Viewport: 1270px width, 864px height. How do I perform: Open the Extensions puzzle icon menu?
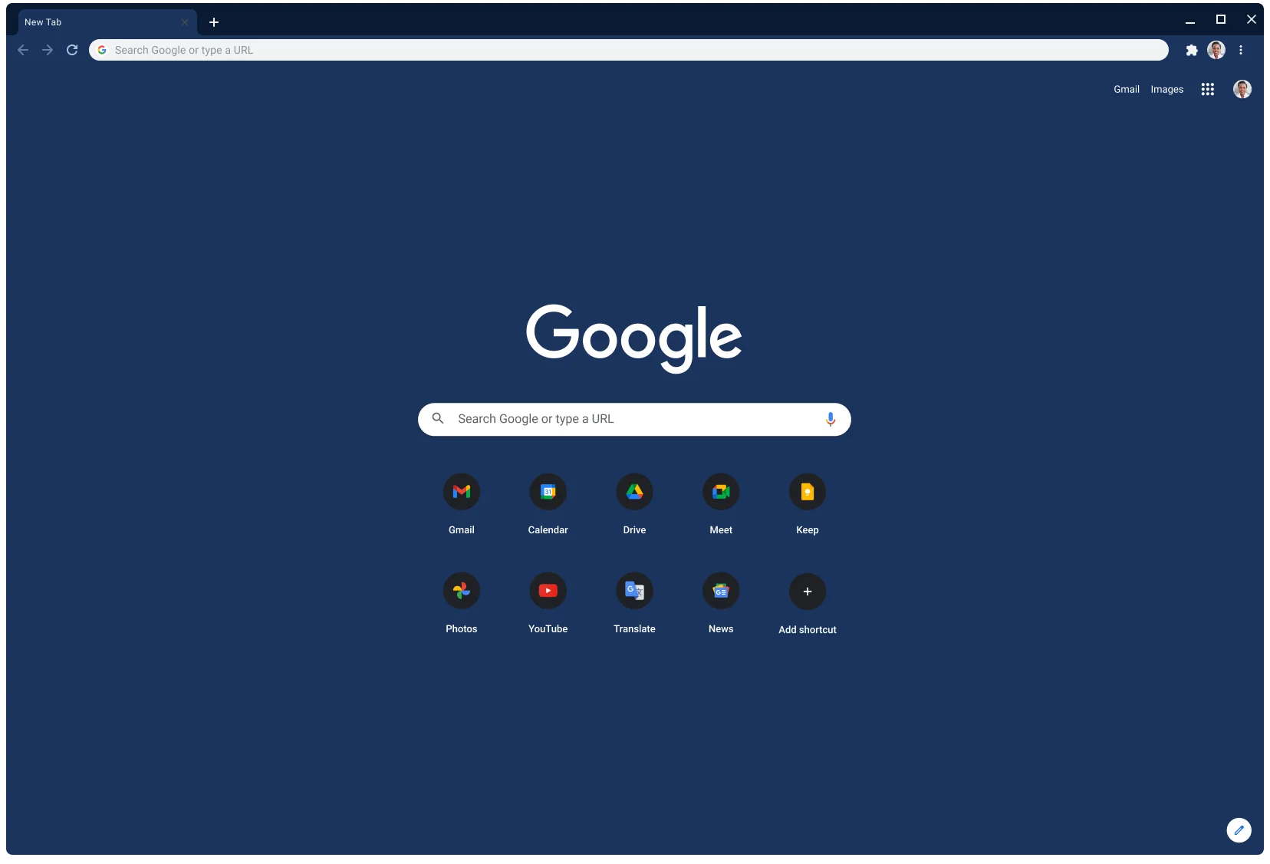click(x=1191, y=50)
